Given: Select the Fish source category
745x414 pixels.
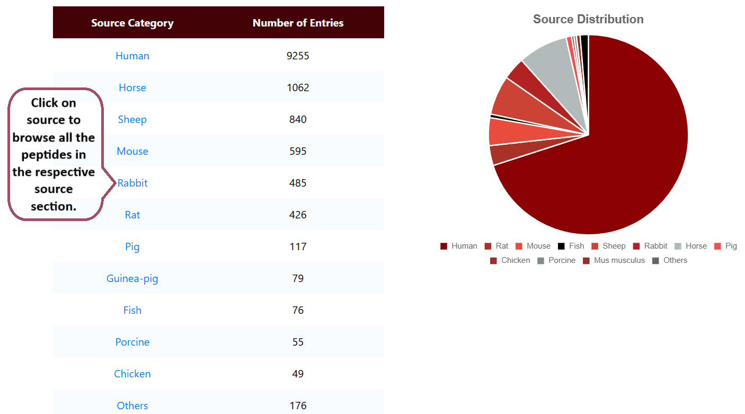Looking at the screenshot, I should 132,310.
